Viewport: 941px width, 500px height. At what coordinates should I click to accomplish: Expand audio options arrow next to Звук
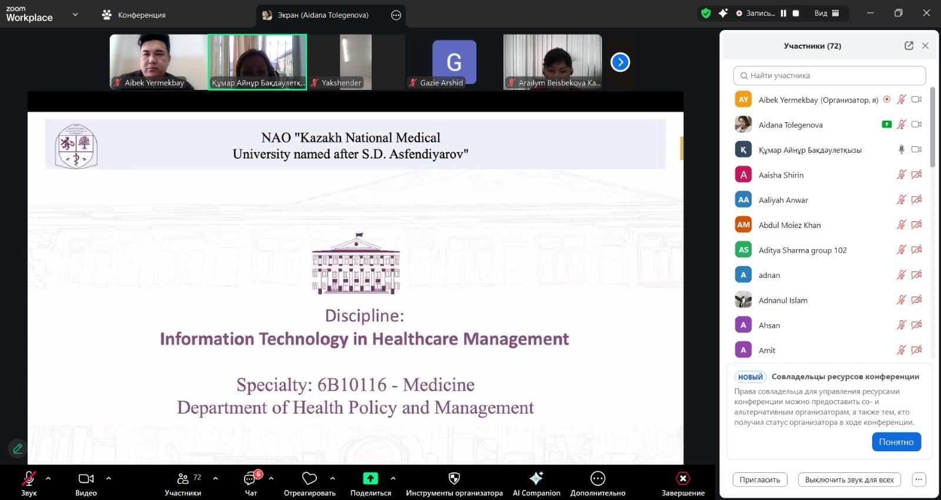48,478
